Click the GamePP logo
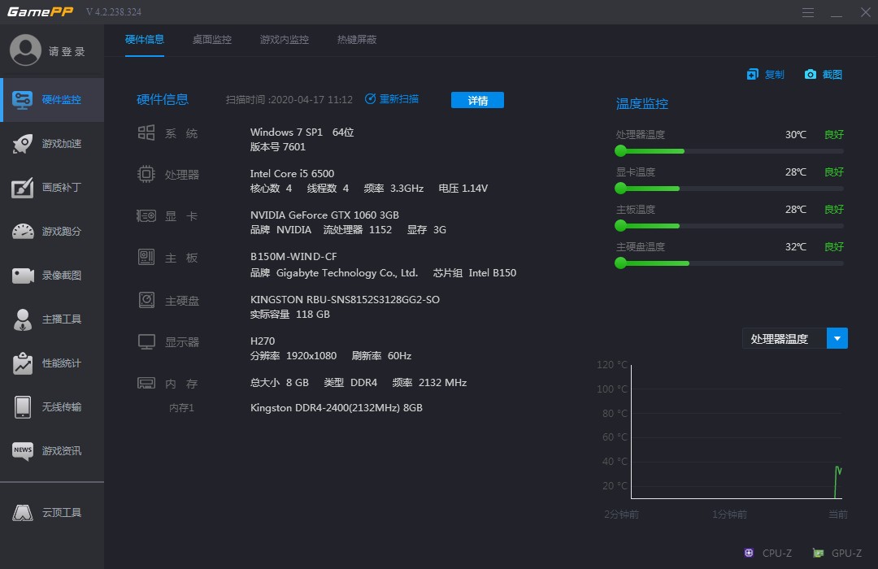This screenshot has width=878, height=569. tap(40, 11)
